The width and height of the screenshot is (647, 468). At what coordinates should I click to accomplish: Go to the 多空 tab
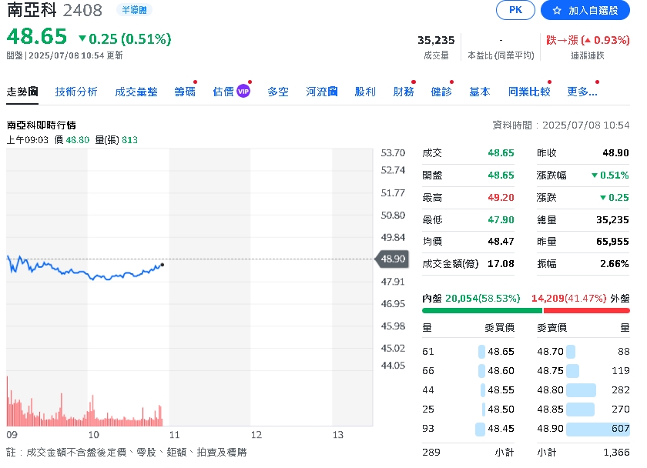278,92
